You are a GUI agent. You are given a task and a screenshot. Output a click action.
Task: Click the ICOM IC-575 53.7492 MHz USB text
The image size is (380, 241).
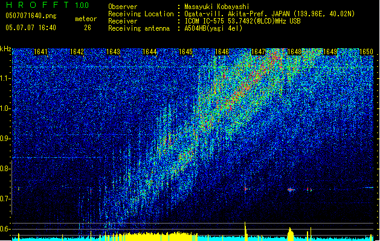click(x=242, y=21)
